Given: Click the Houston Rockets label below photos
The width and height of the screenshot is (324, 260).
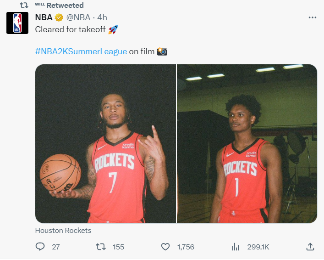Looking at the screenshot, I should [63, 231].
